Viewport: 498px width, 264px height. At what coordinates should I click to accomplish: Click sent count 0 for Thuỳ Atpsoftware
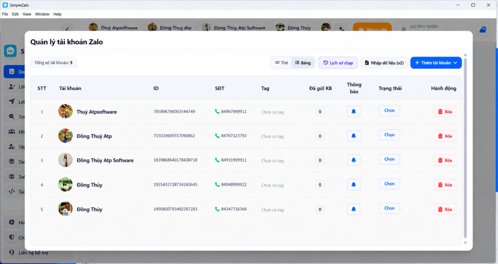click(320, 112)
